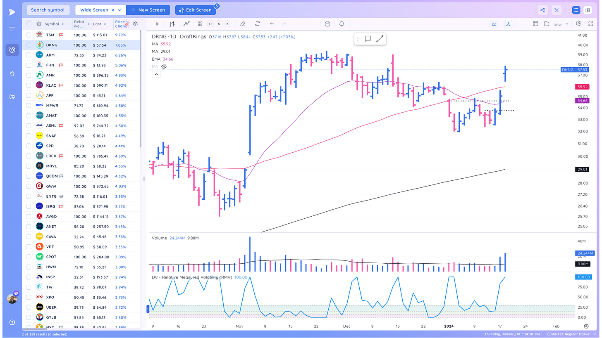Open the chart layout grid icon

(200, 24)
